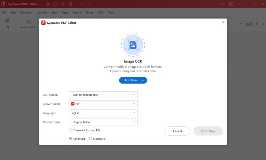Image resolution: width=266 pixels, height=160 pixels.
Task: Click the Add Files button
Action: pyautogui.click(x=129, y=80)
